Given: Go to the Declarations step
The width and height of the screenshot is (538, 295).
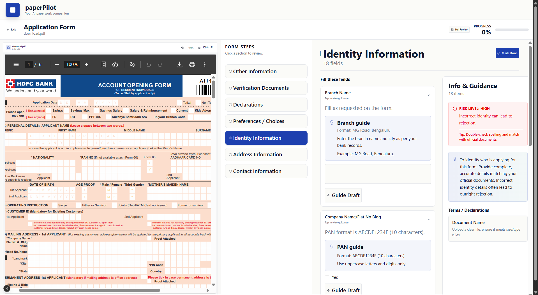Looking at the screenshot, I should point(266,105).
